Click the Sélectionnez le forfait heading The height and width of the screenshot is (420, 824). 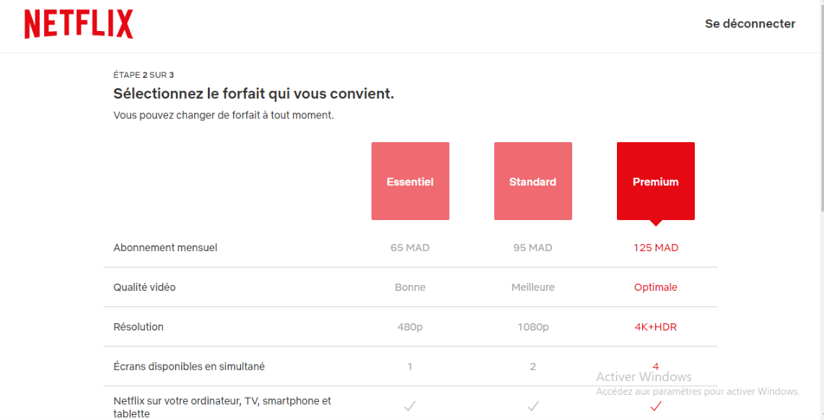coord(253,94)
